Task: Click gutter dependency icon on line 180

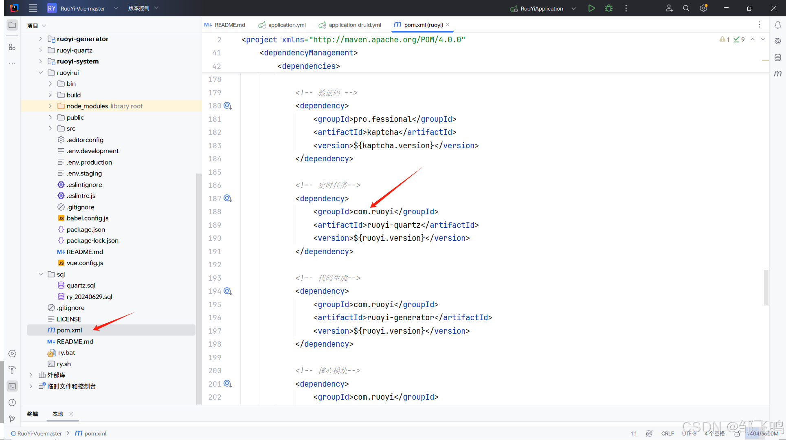Action: [228, 106]
